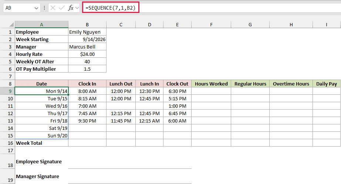341x184 pixels.
Task: Click the Wed 9/16 cell
Action: click(x=41, y=106)
